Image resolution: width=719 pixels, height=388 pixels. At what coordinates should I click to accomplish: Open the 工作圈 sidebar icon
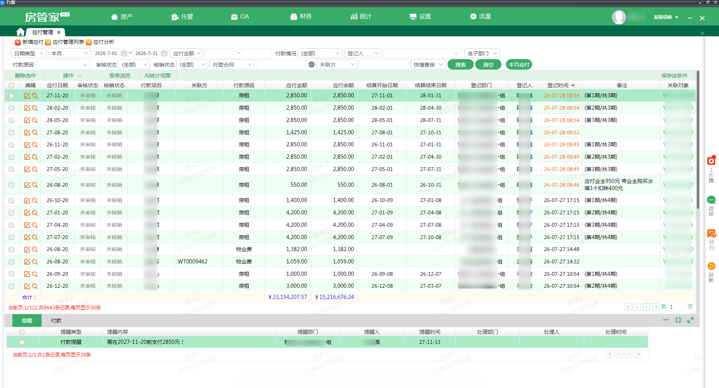711,161
